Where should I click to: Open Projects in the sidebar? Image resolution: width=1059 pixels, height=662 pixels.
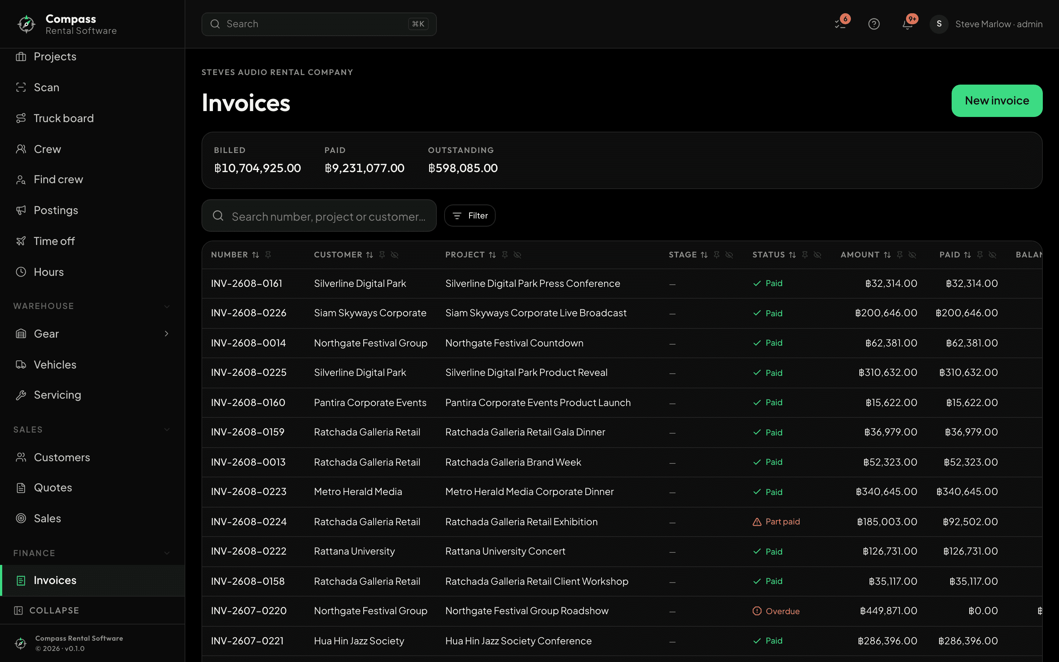point(92,57)
